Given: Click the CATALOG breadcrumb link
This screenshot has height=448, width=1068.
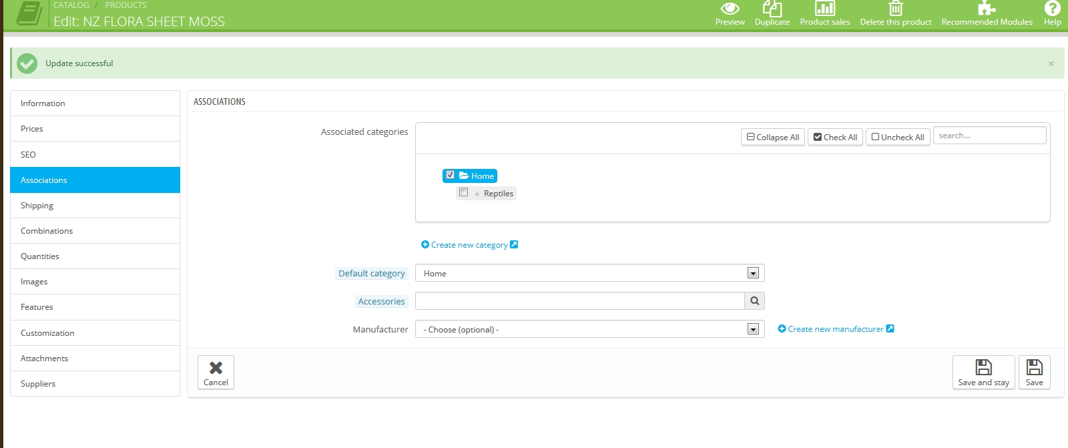Looking at the screenshot, I should point(71,5).
